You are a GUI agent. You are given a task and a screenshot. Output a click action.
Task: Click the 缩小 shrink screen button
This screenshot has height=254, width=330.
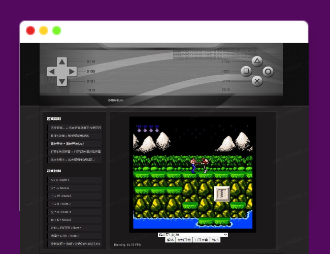tap(215, 240)
